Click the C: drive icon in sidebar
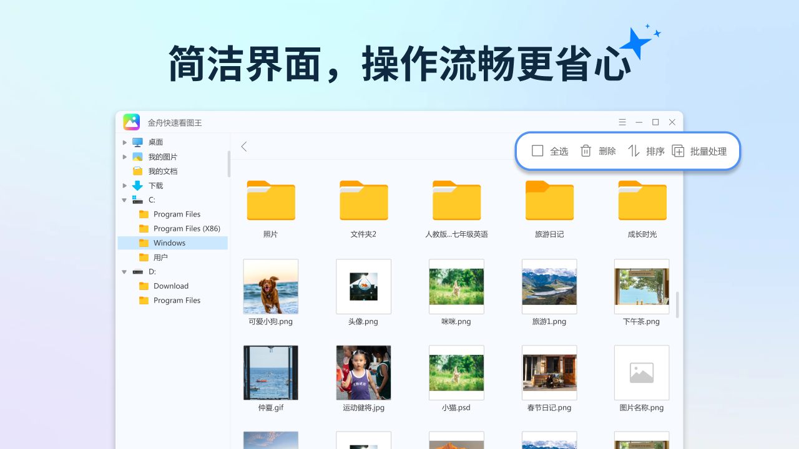This screenshot has width=799, height=449. pos(139,200)
